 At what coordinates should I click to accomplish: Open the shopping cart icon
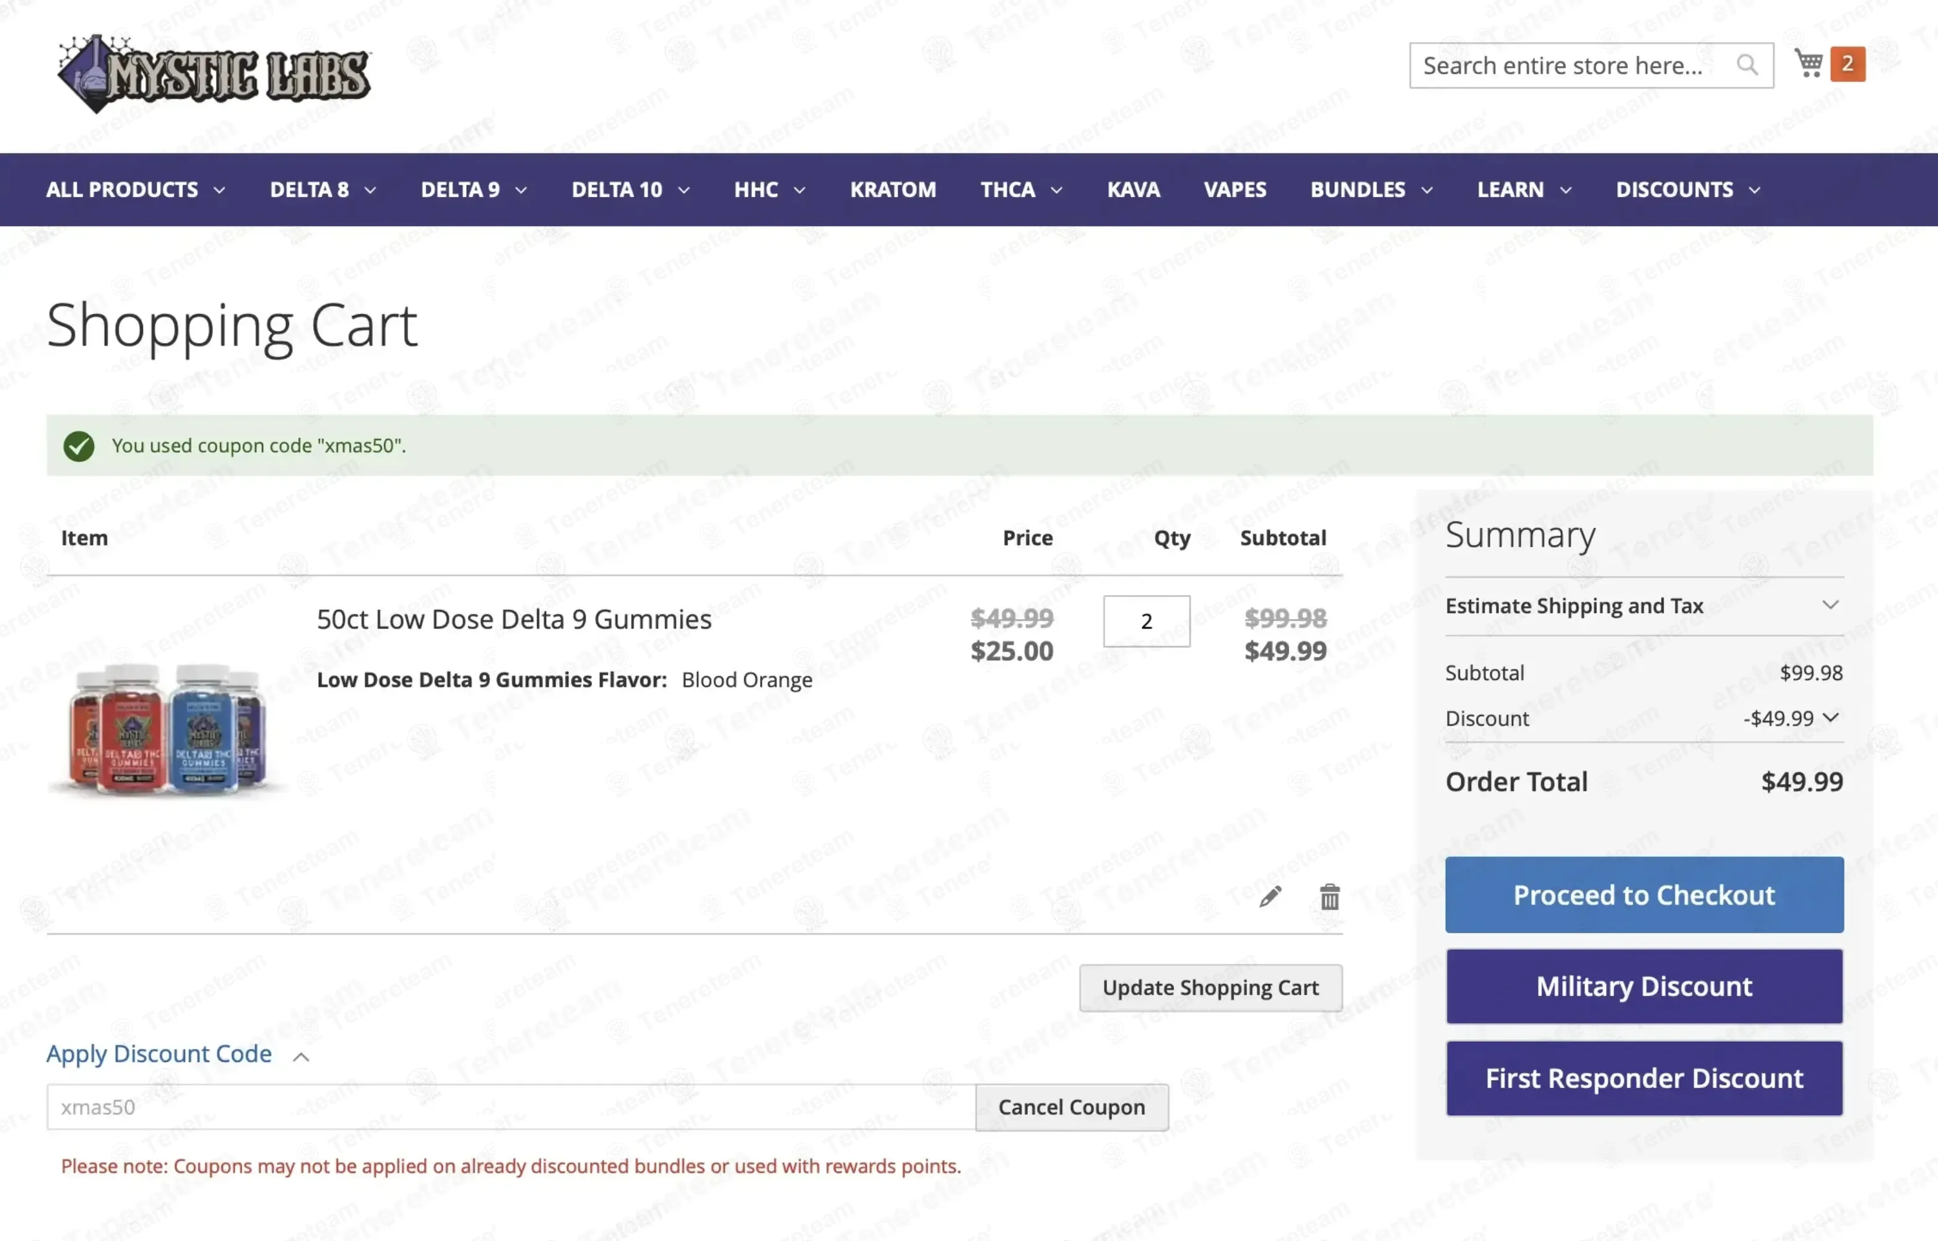1809,64
